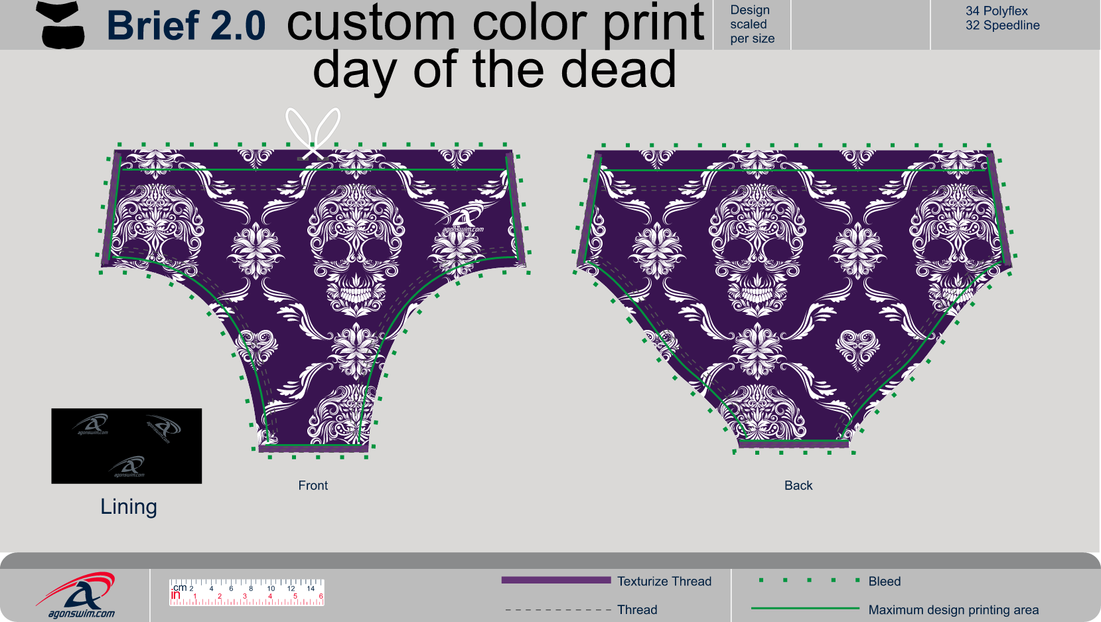Select the "34 Polyflex 32 Speedline" text

[1002, 19]
